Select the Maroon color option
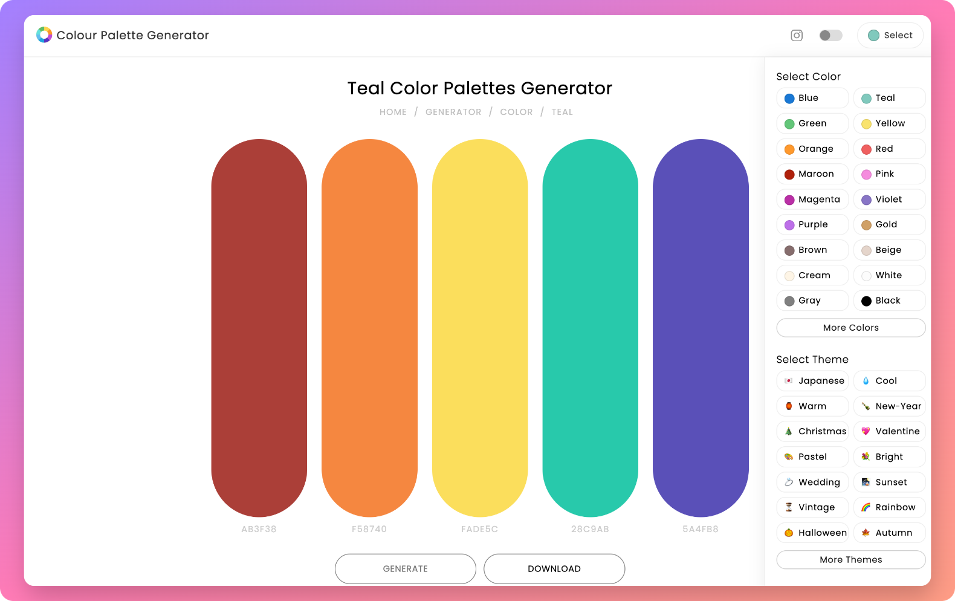The image size is (955, 601). pos(812,174)
